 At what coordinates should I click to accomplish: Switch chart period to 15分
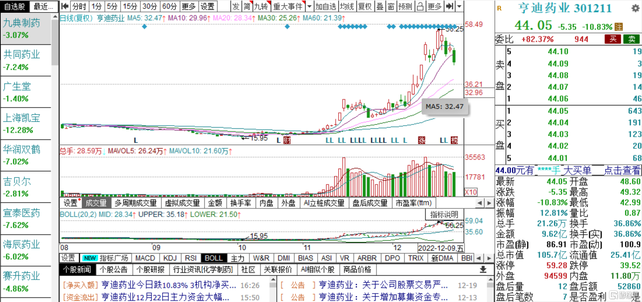130,6
